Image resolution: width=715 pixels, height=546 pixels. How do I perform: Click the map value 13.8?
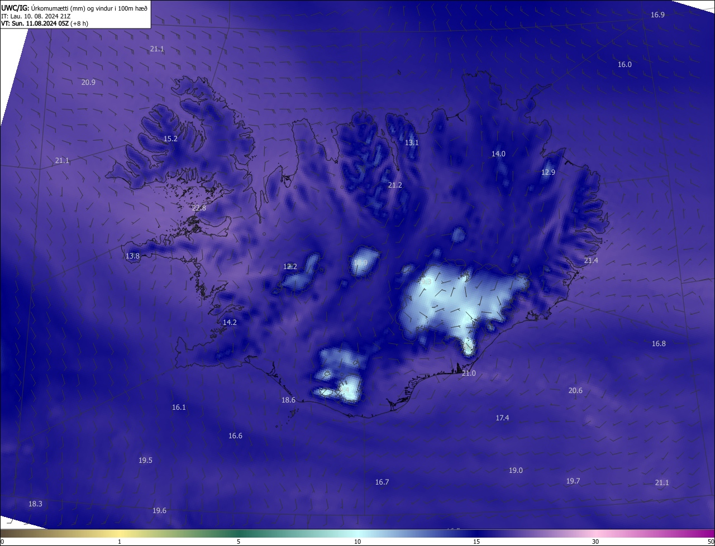pyautogui.click(x=132, y=256)
